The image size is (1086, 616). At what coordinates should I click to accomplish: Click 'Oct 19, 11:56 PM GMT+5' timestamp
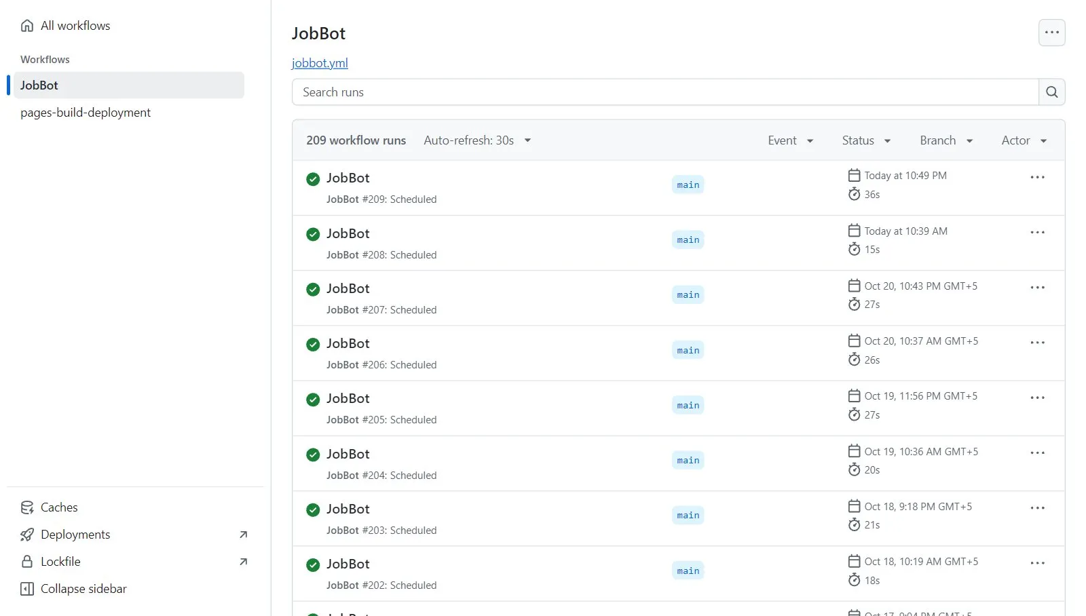[921, 396]
